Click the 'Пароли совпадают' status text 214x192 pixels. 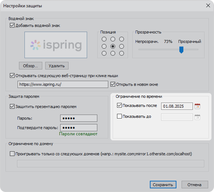point(78,134)
